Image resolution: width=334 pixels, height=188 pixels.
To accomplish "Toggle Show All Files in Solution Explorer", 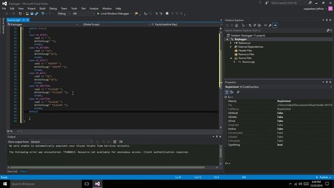I will 259,26.
